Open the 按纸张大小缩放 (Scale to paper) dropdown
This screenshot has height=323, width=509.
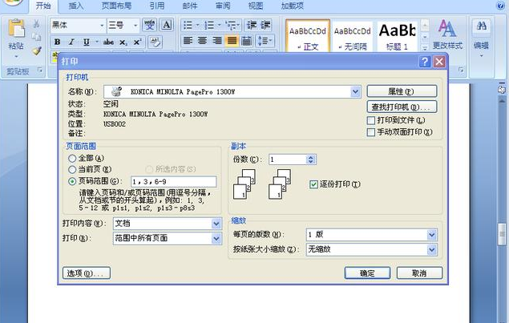click(x=431, y=249)
